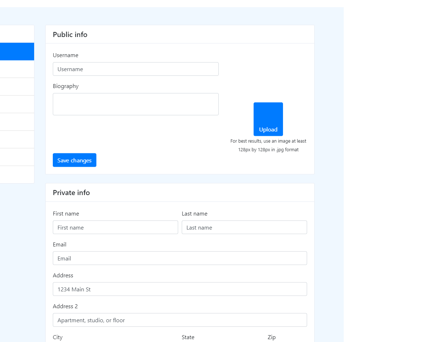The width and height of the screenshot is (431, 342).
Task: Click the 1234 Main St address field
Action: (180, 289)
